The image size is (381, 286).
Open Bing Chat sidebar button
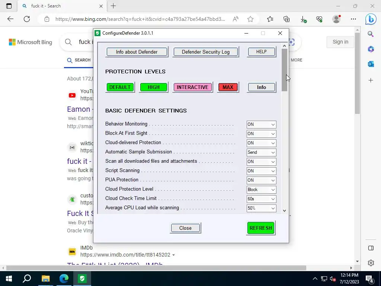371,19
